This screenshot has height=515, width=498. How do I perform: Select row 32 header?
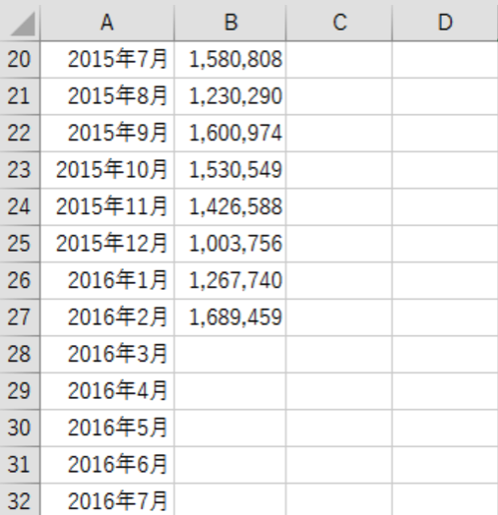point(20,499)
